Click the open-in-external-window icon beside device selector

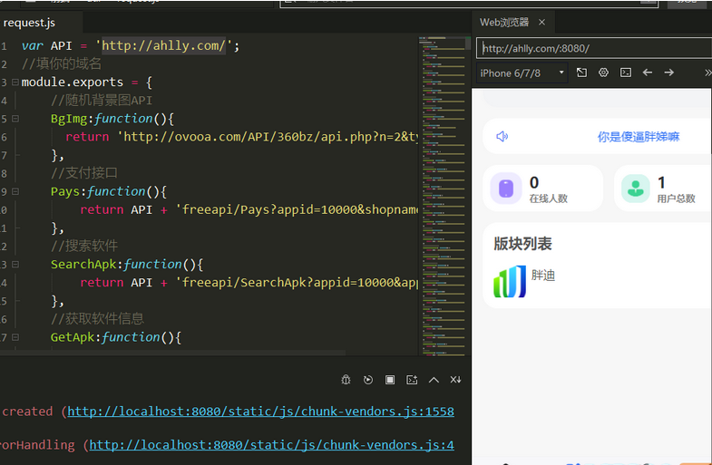click(x=581, y=73)
